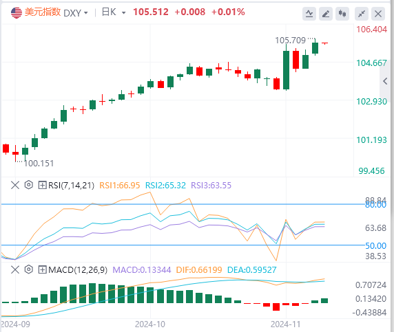Click the candlestick chart style icon

coord(342,14)
